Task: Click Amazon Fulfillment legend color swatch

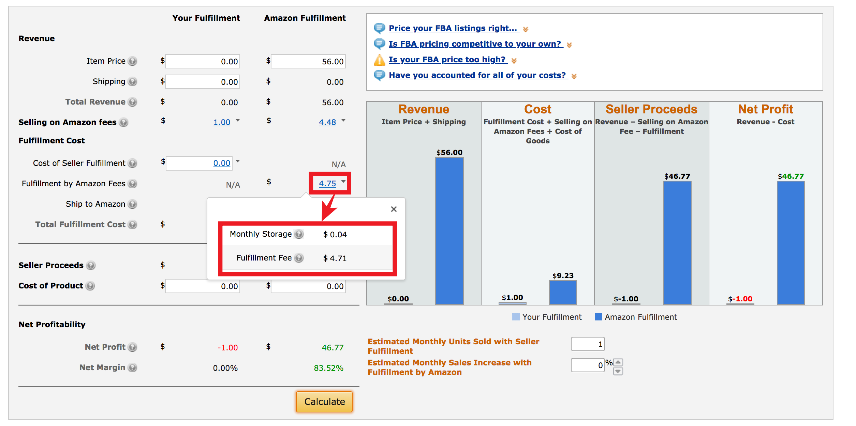Action: click(x=598, y=317)
